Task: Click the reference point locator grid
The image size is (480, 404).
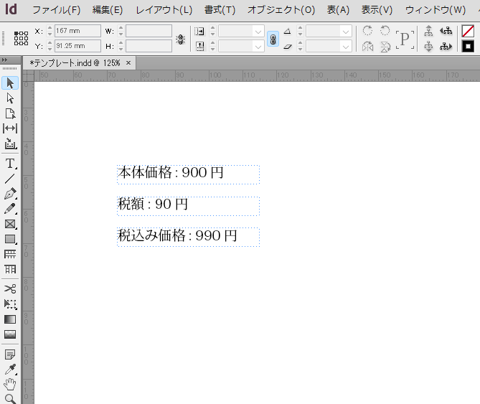Action: 21,39
